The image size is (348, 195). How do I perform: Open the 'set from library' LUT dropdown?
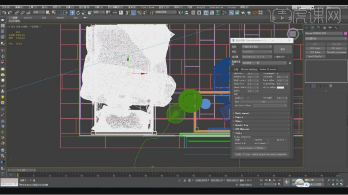[x=270, y=105]
